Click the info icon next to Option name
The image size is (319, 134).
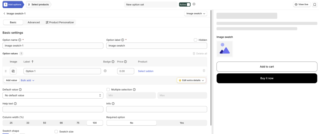coord(20,40)
